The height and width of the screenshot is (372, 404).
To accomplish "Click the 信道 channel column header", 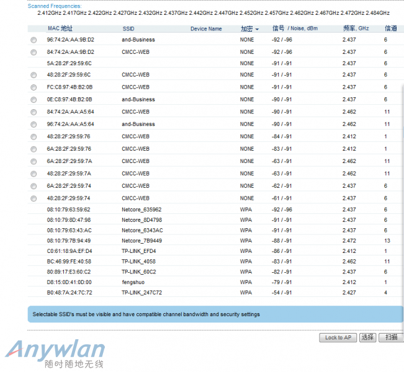I will (391, 29).
